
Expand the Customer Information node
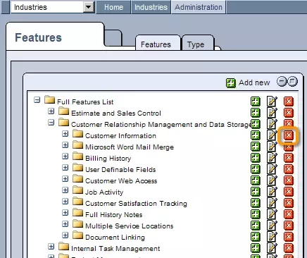(x=65, y=134)
